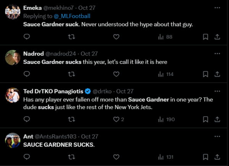229x166 pixels.
Task: Repost Nadrod's tweet
Action: tap(71, 74)
